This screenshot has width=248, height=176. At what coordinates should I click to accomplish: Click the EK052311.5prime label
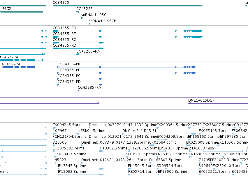214,172
